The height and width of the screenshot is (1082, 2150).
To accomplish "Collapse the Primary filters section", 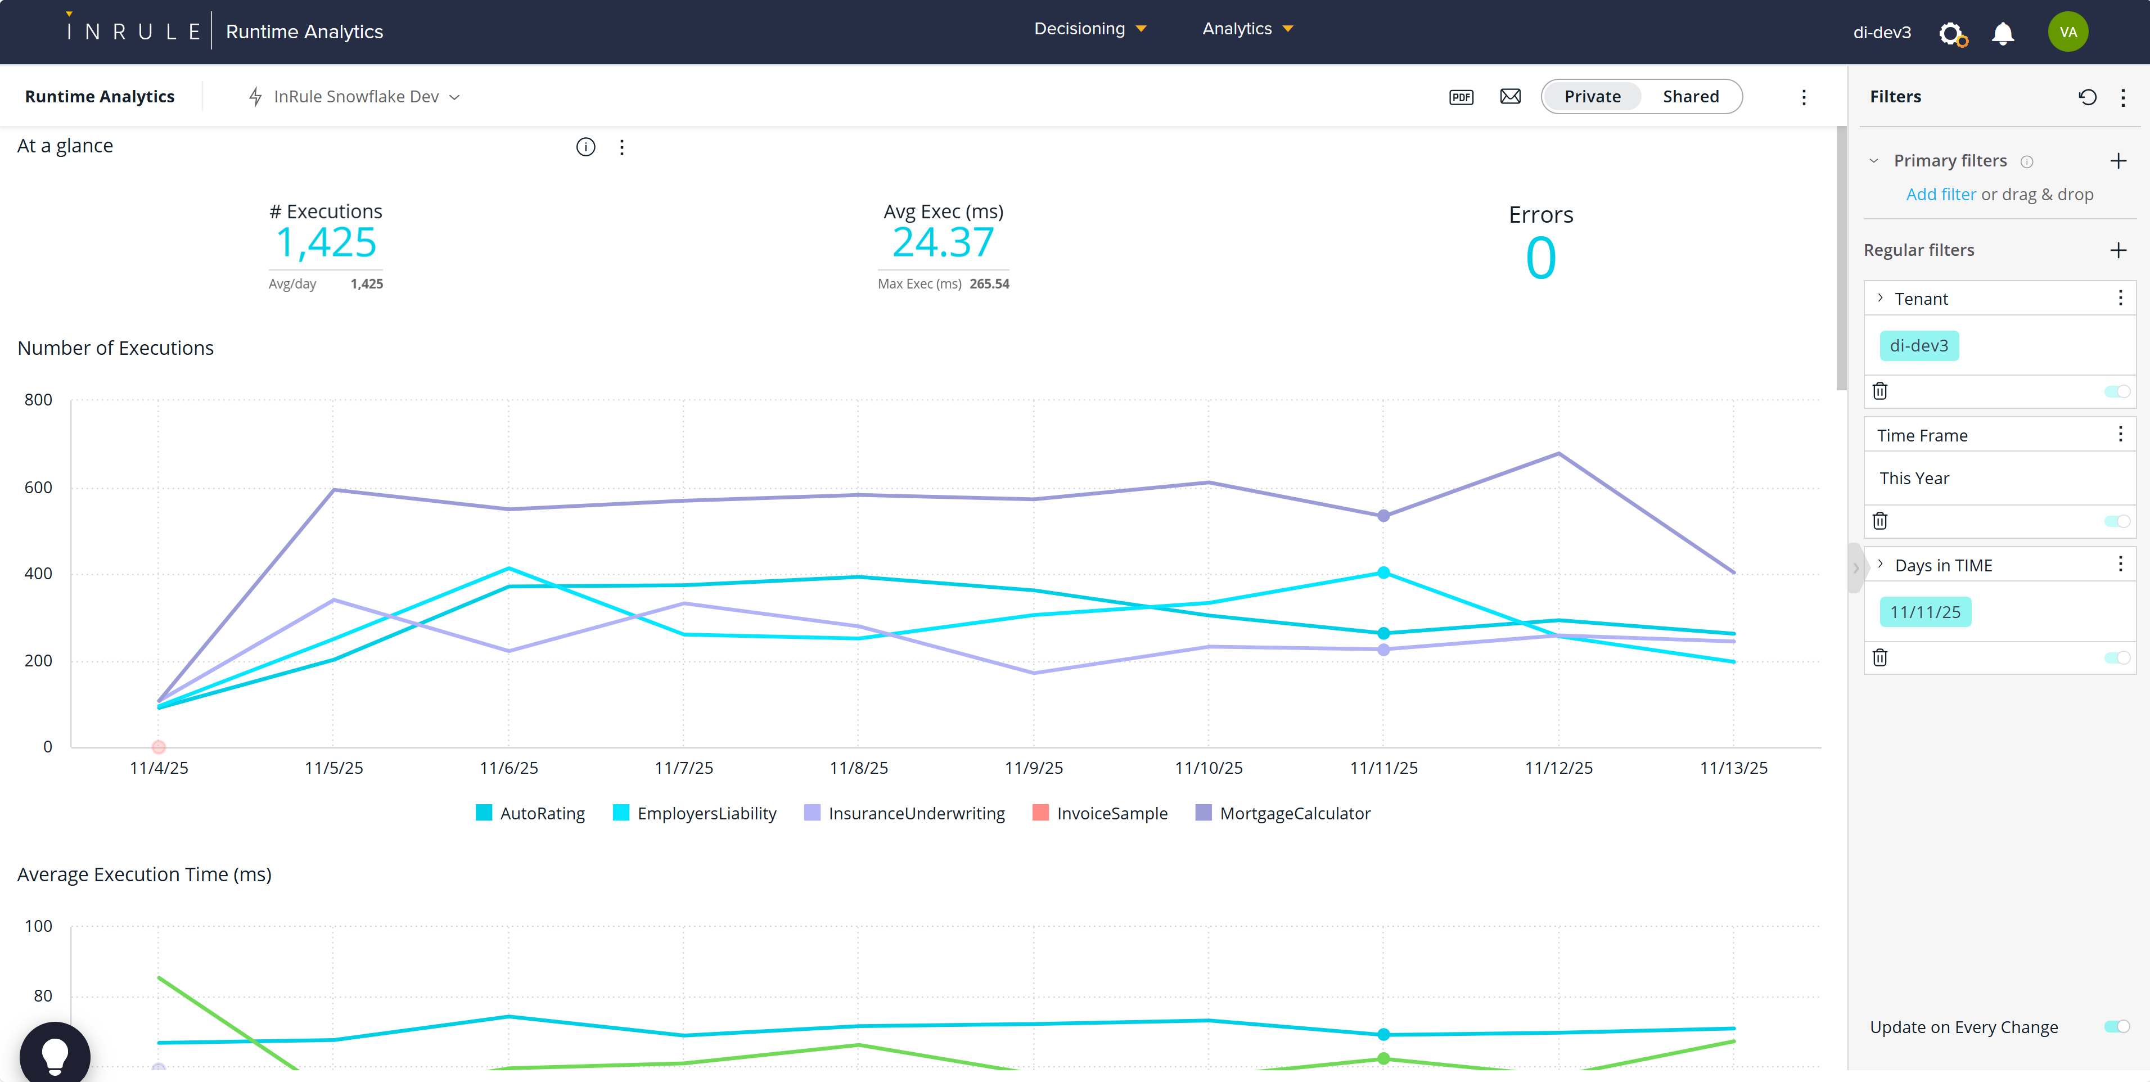I will pyautogui.click(x=1874, y=160).
